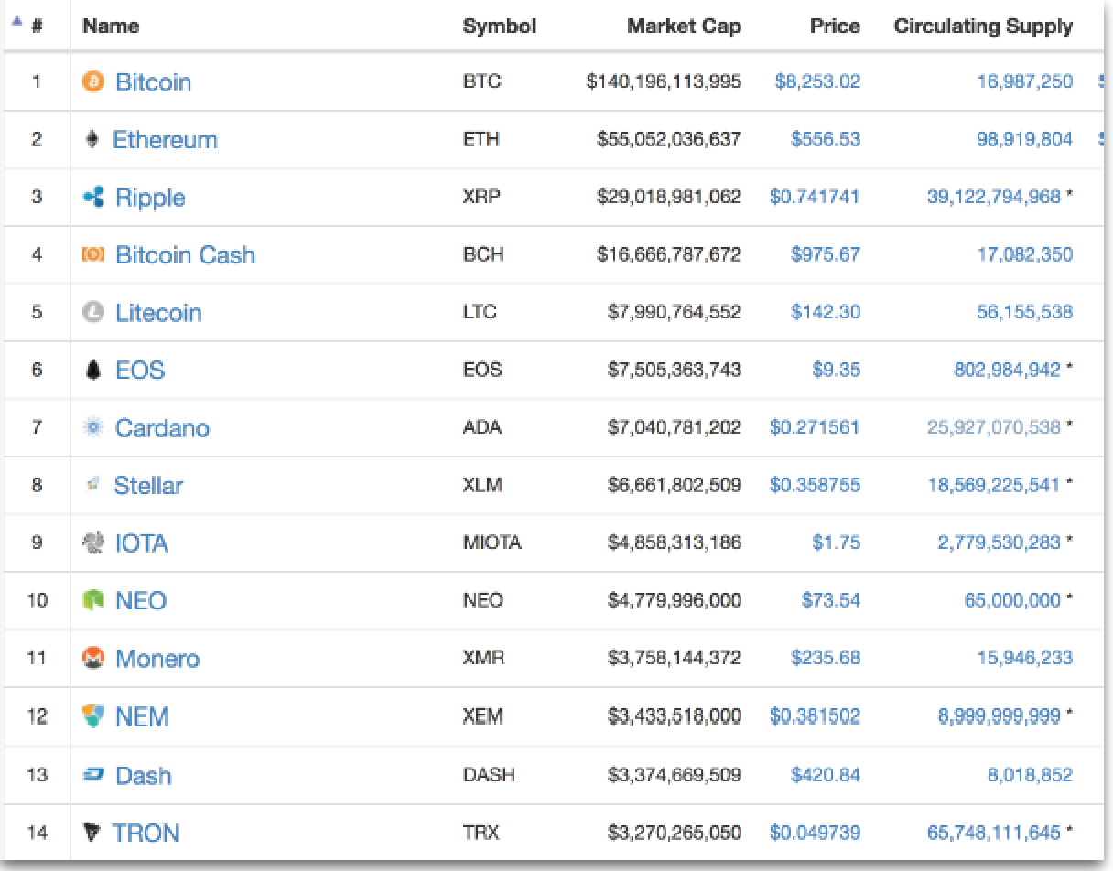Open the IOTA name link
The image size is (1113, 871).
click(142, 543)
